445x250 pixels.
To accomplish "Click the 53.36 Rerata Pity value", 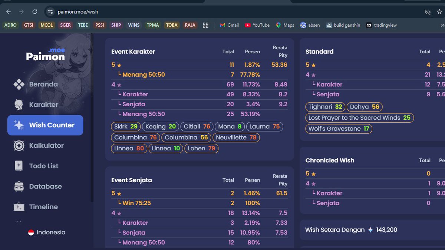I will coord(279,65).
